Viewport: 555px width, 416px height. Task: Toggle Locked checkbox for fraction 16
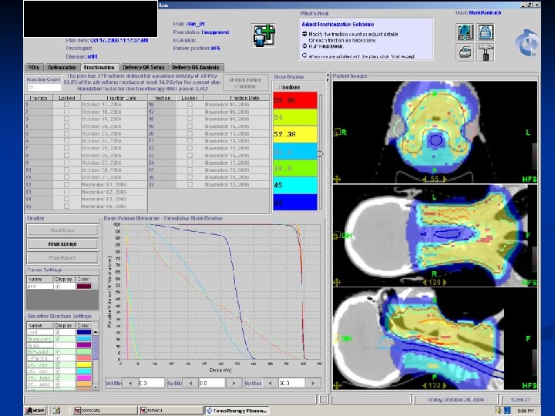pos(190,105)
